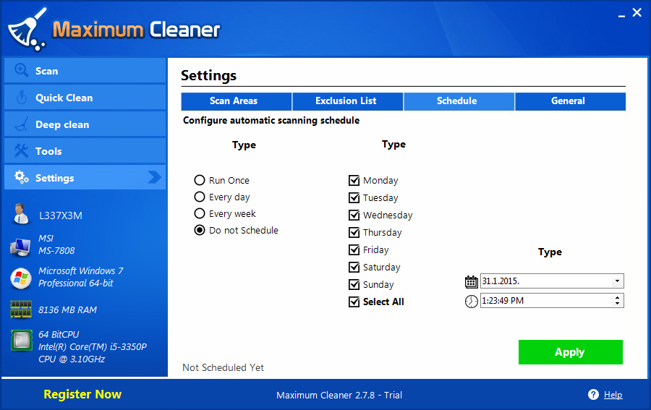
Task: Click 'Configure automatic scanning schedule' heading
Action: click(x=271, y=121)
